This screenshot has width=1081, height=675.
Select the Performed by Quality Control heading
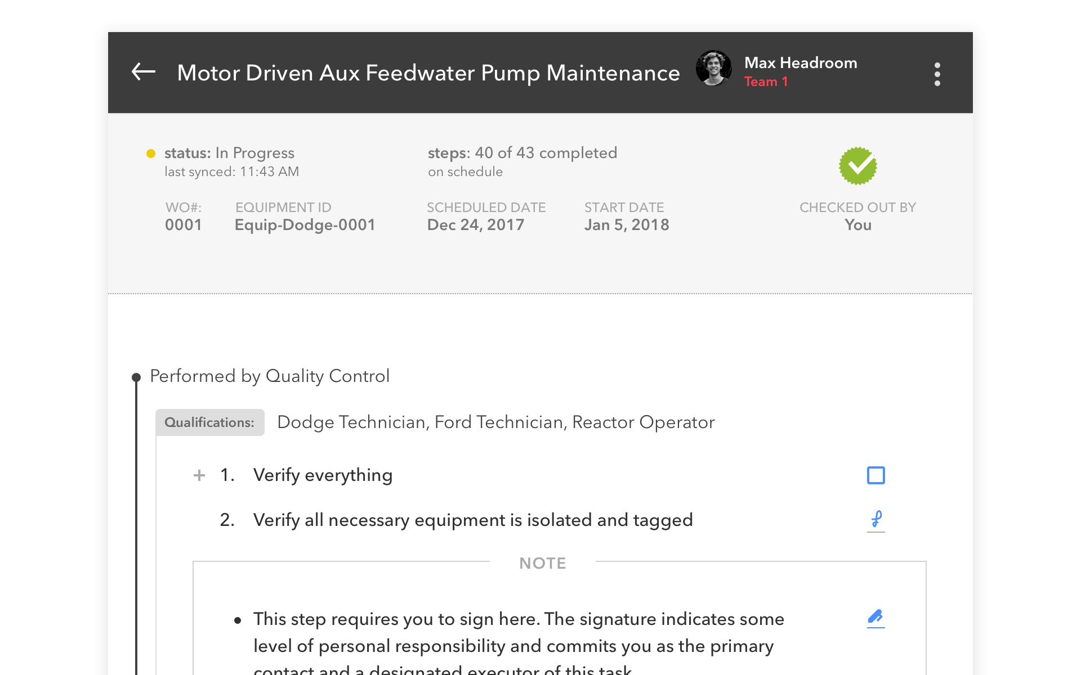270,376
